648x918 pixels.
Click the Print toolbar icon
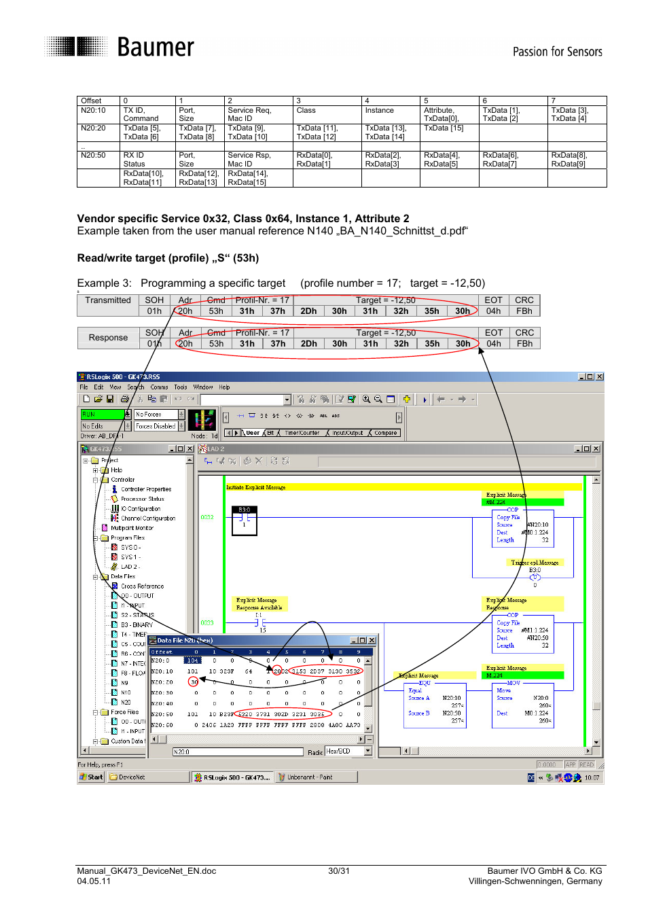pyautogui.click(x=124, y=400)
